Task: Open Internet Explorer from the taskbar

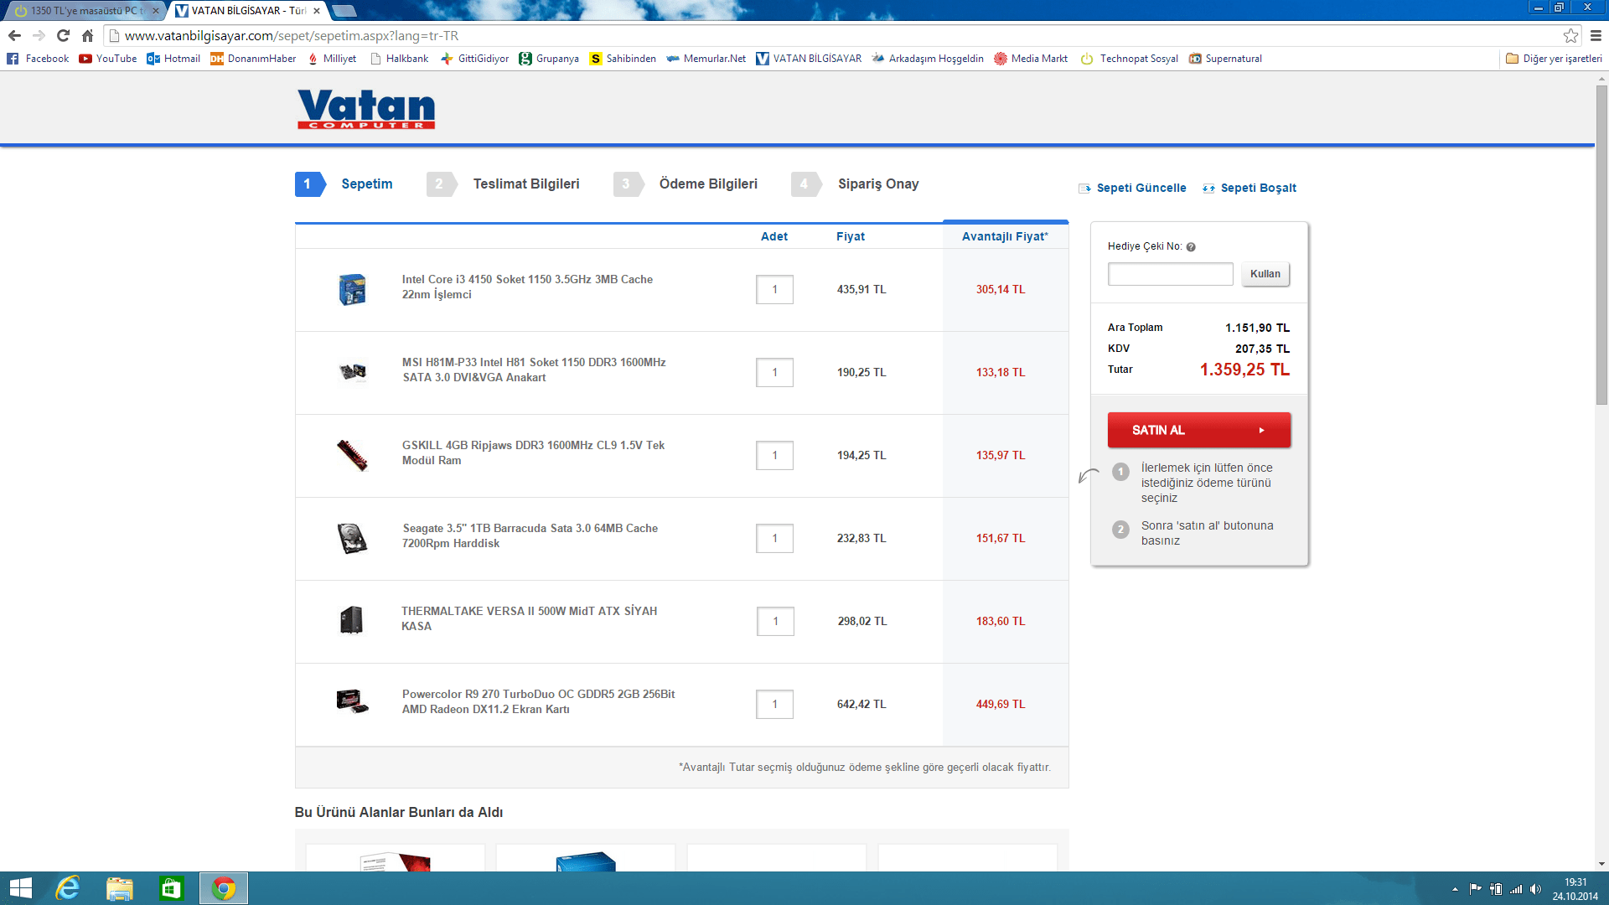Action: (68, 888)
